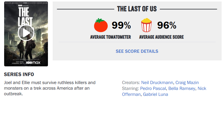The width and height of the screenshot is (224, 115).
Task: Visit Bella Ramsey's profile link
Action: click(182, 88)
